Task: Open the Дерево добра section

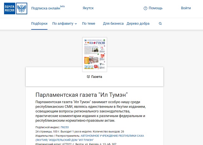Action: click(x=138, y=23)
